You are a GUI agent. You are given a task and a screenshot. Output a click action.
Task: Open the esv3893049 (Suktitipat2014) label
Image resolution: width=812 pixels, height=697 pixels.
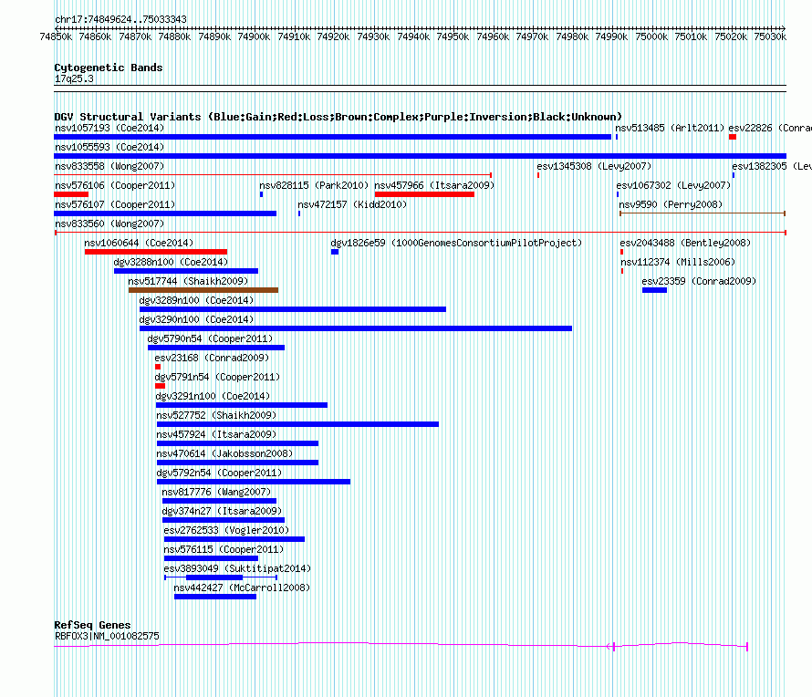[237, 568]
